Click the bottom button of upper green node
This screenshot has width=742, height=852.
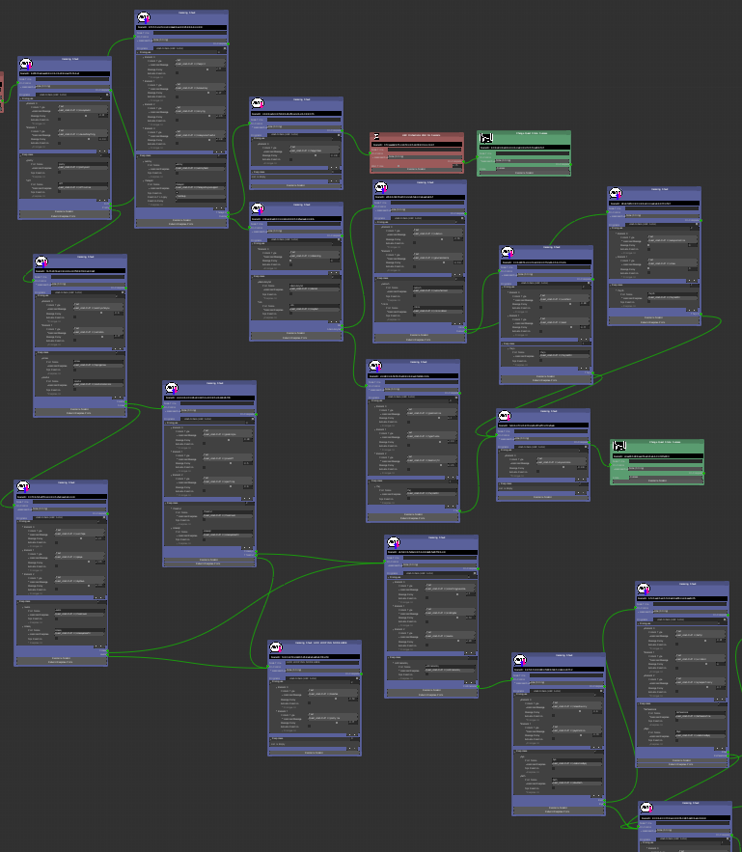click(524, 173)
